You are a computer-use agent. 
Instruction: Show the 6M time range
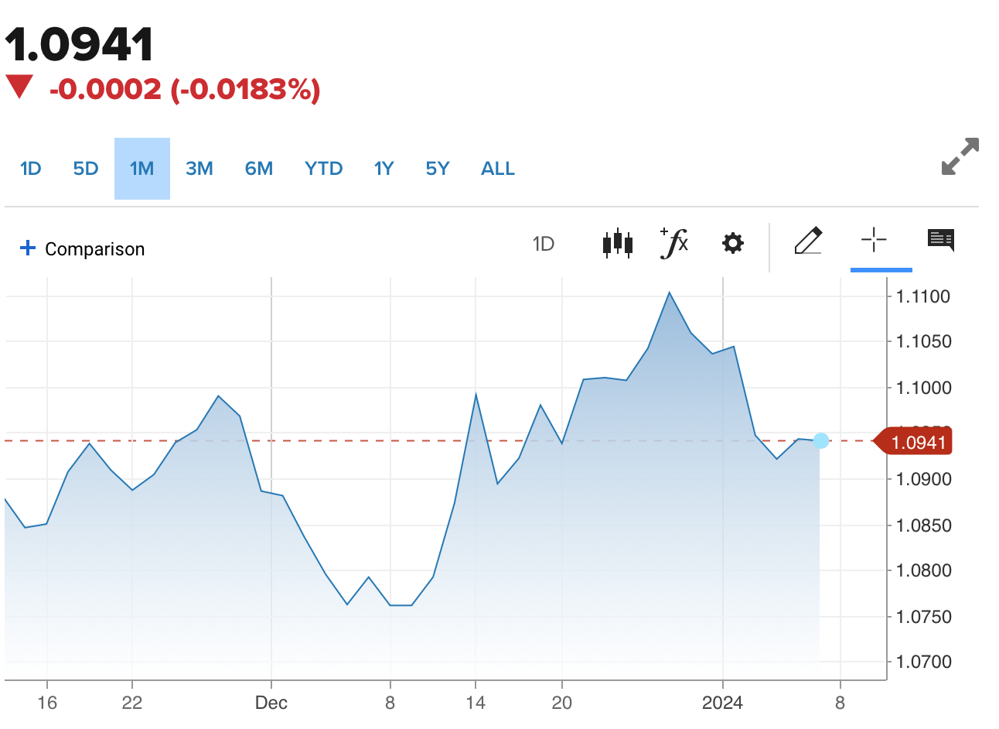(x=259, y=169)
